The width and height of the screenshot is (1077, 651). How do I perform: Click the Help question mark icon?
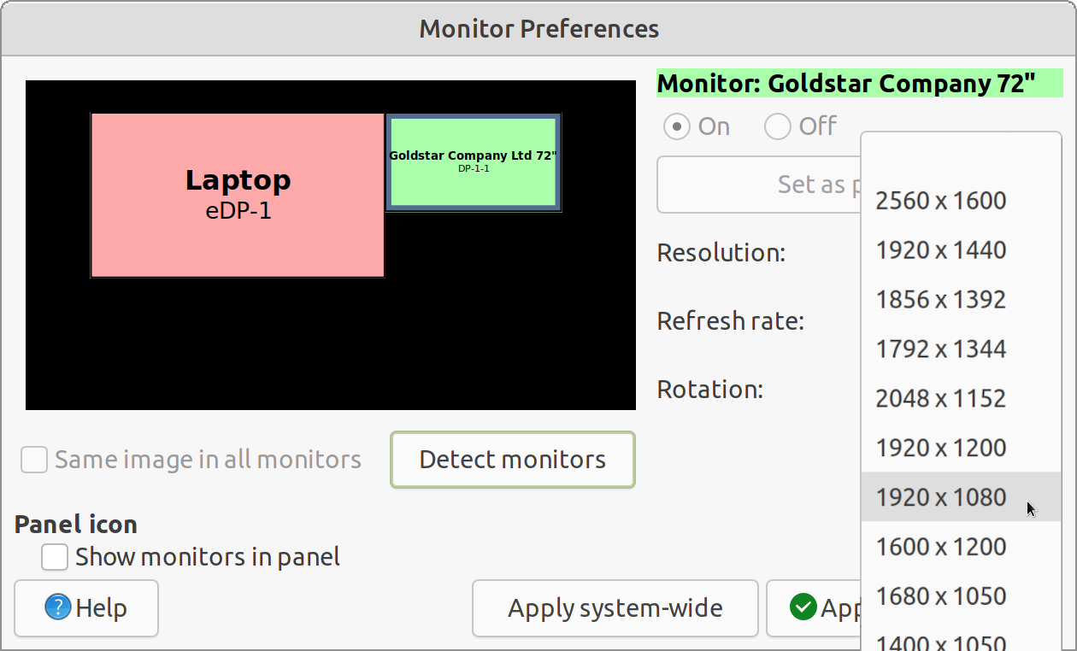56,608
